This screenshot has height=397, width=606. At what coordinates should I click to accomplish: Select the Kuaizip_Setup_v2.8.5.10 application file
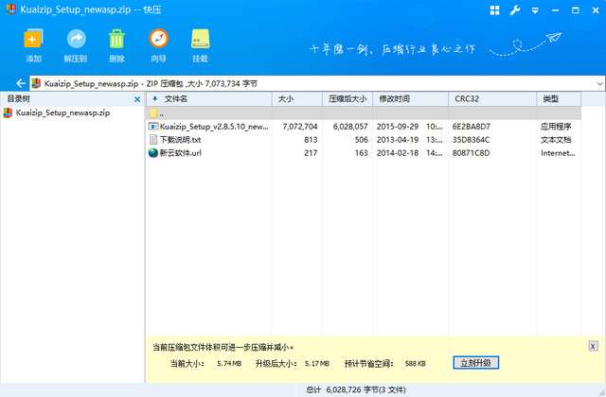364,126
